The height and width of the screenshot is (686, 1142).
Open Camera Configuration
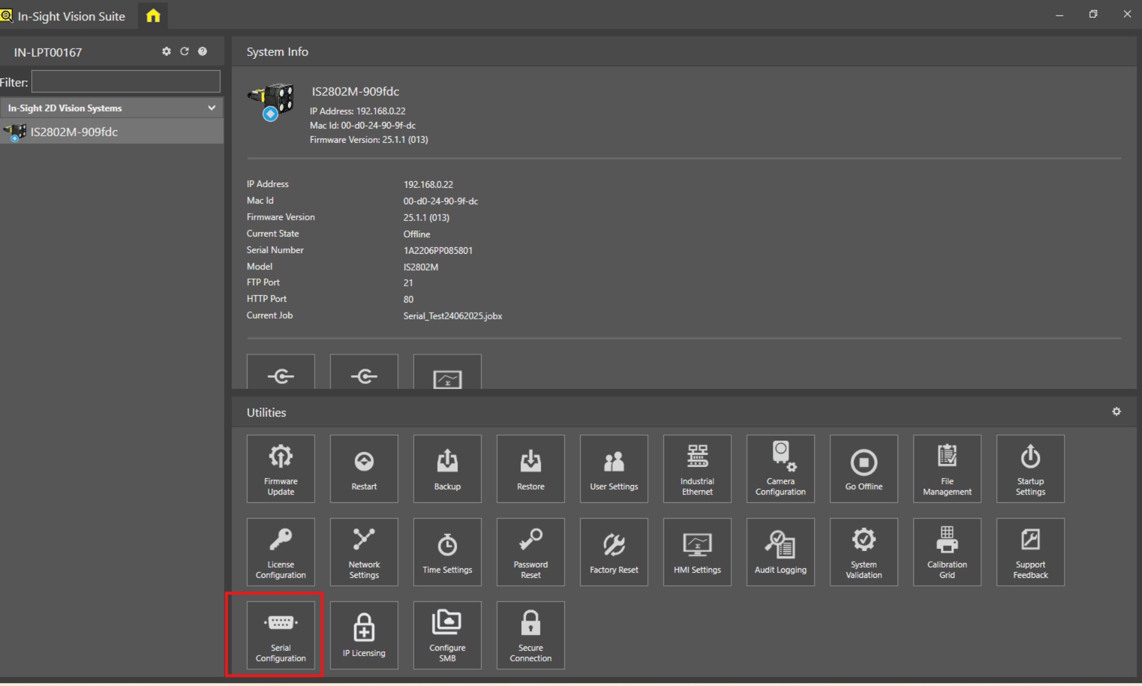pos(780,469)
